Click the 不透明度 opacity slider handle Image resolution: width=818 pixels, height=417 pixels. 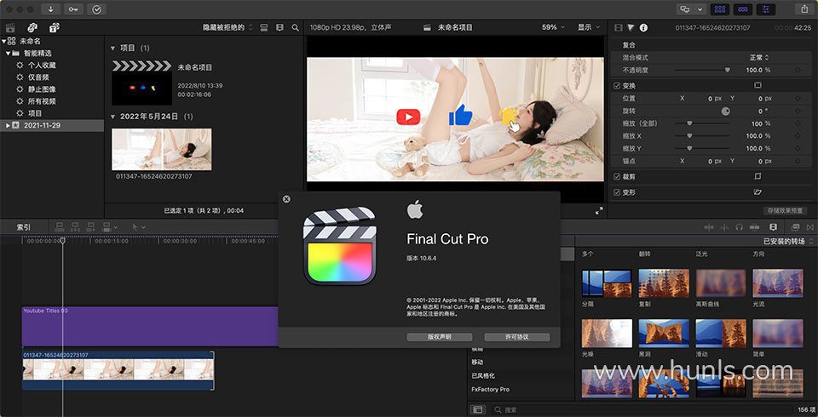tap(727, 70)
